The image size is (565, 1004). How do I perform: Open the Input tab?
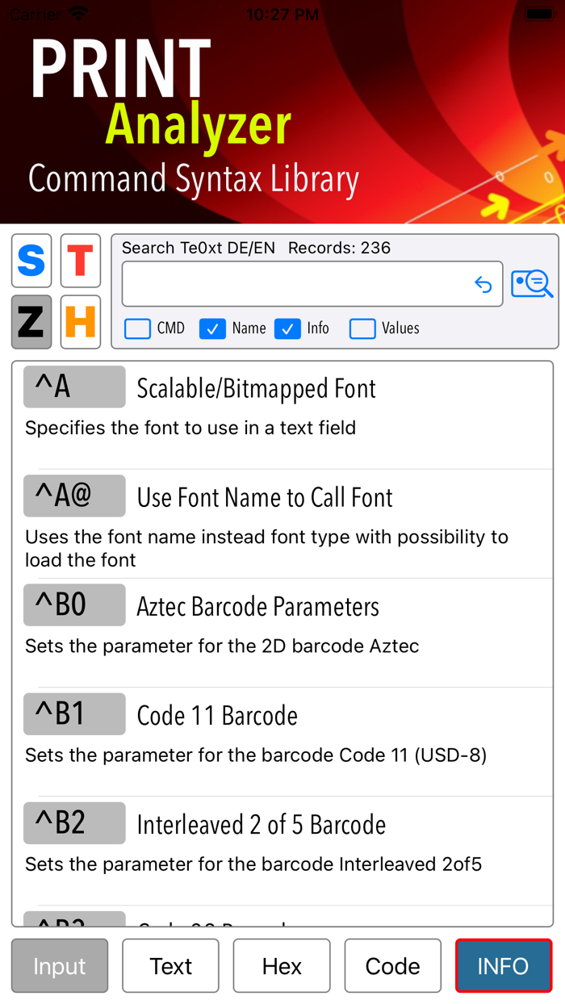[x=60, y=965]
